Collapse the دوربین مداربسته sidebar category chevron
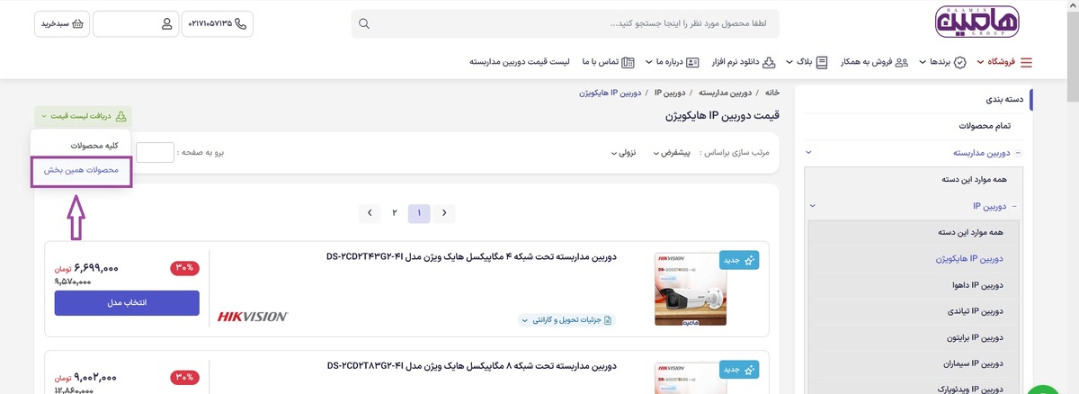1079x394 pixels. [x=808, y=153]
